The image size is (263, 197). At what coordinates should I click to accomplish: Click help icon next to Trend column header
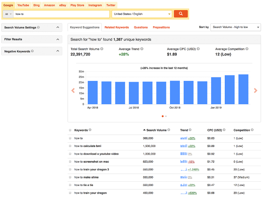(x=190, y=130)
